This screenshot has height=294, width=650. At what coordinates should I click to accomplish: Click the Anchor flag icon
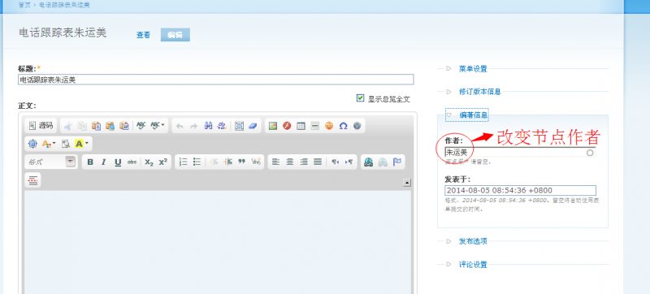click(397, 162)
